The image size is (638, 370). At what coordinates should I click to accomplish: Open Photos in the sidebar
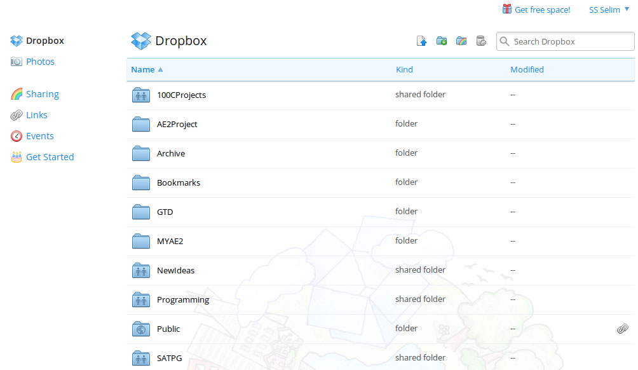click(x=40, y=62)
